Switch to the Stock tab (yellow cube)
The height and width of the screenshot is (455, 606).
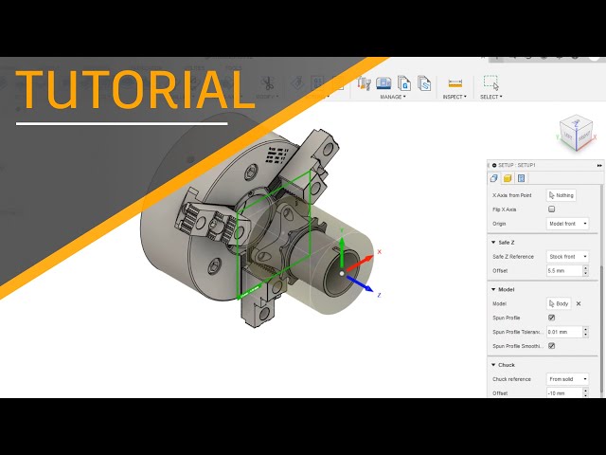pos(508,178)
